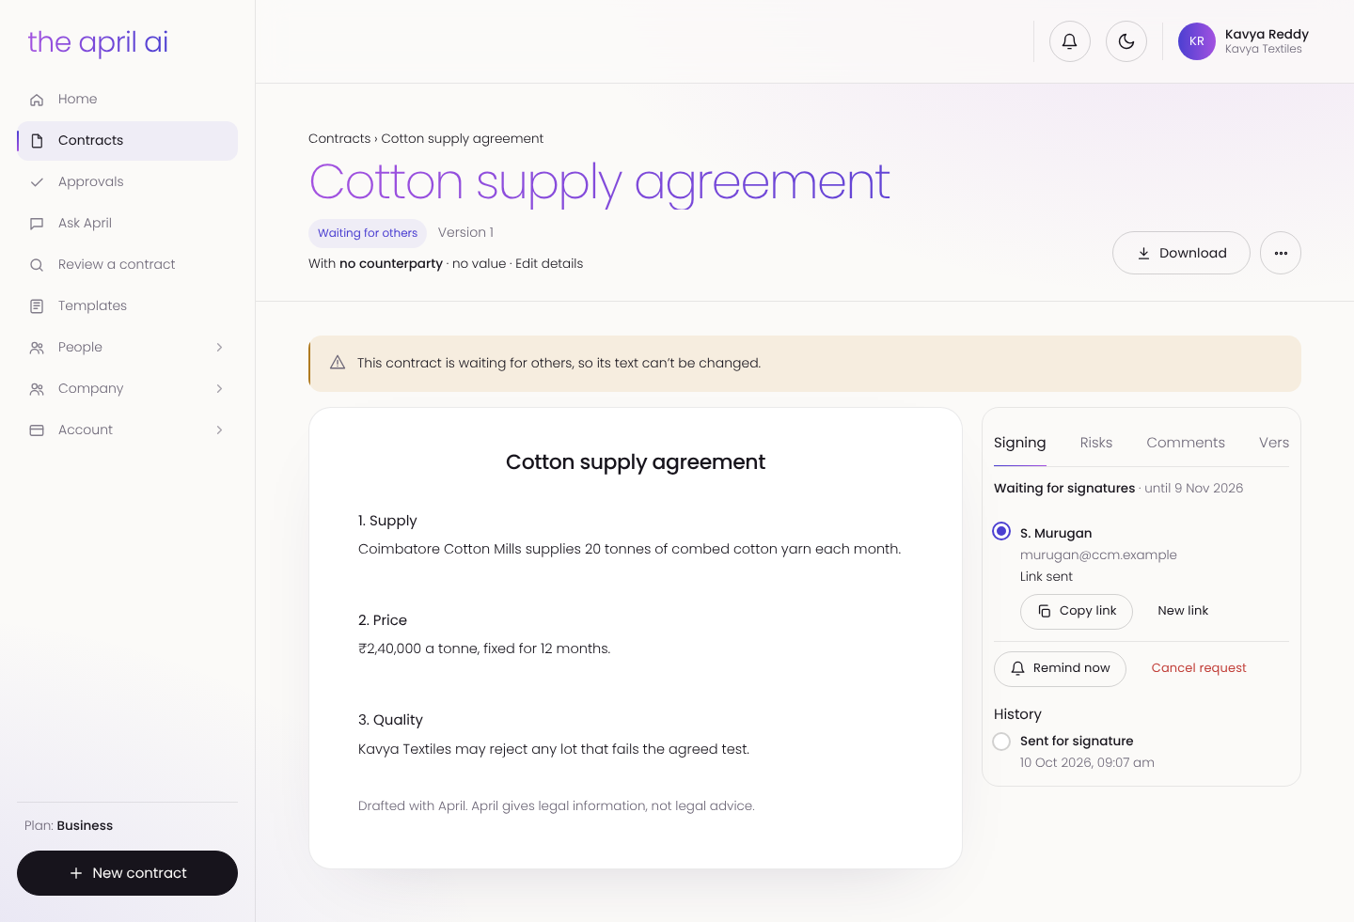Open the three-dots more options button

[x=1281, y=253]
